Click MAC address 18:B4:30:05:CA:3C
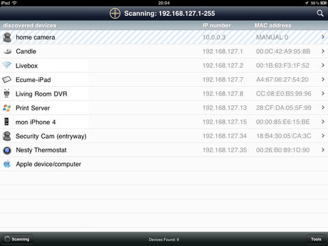328x246 pixels. (284, 136)
